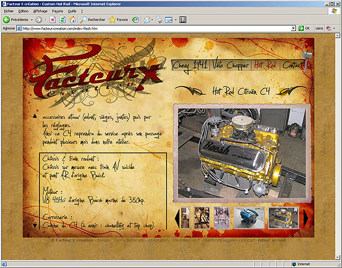Viewport: 342px width, 268px height.
Task: Click the footer contact link
Action: click(248, 240)
